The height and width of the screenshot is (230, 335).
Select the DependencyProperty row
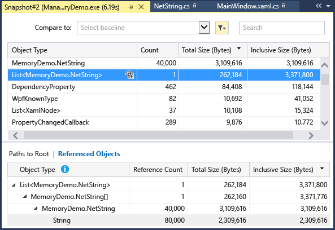[x=164, y=87]
